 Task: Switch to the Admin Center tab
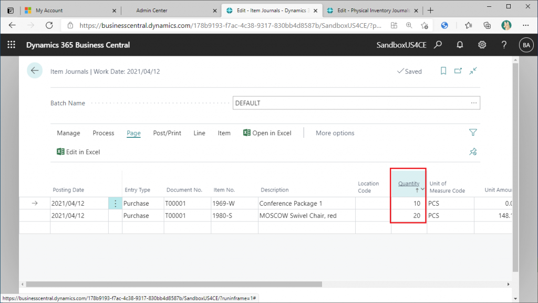click(171, 11)
